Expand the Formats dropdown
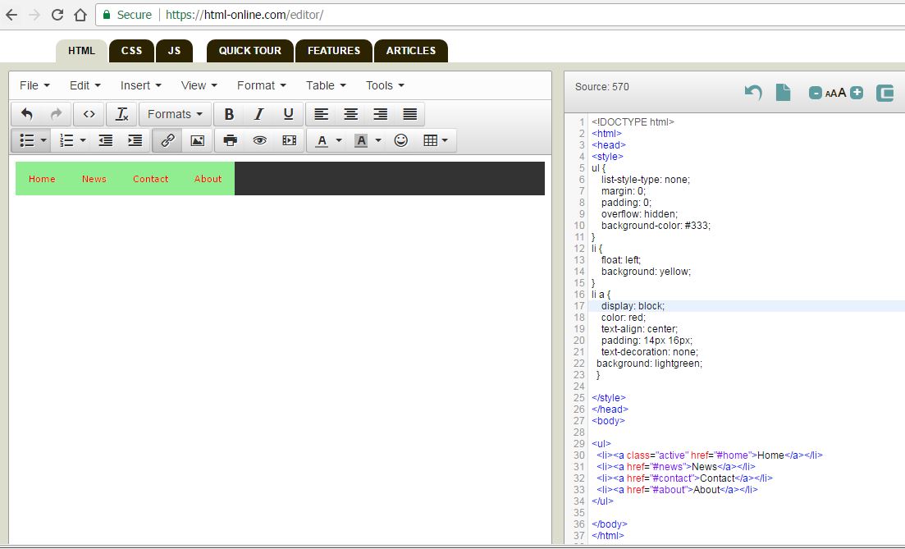This screenshot has height=549, width=905. coord(175,114)
